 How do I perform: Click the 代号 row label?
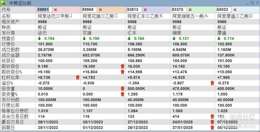coord(6,10)
